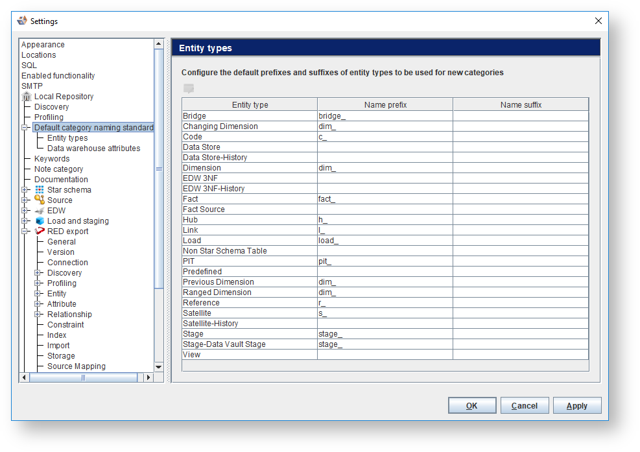640x452 pixels.
Task: Expand the EDW tree node
Action: click(x=25, y=210)
